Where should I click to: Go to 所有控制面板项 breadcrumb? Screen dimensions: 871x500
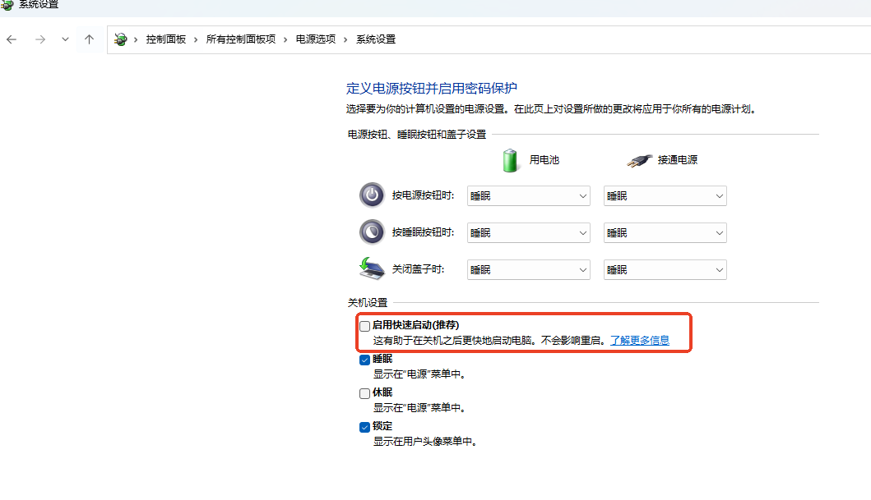(240, 39)
